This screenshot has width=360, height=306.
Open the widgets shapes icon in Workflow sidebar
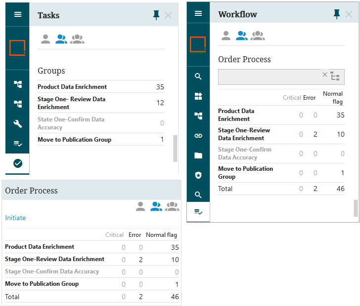point(198,96)
